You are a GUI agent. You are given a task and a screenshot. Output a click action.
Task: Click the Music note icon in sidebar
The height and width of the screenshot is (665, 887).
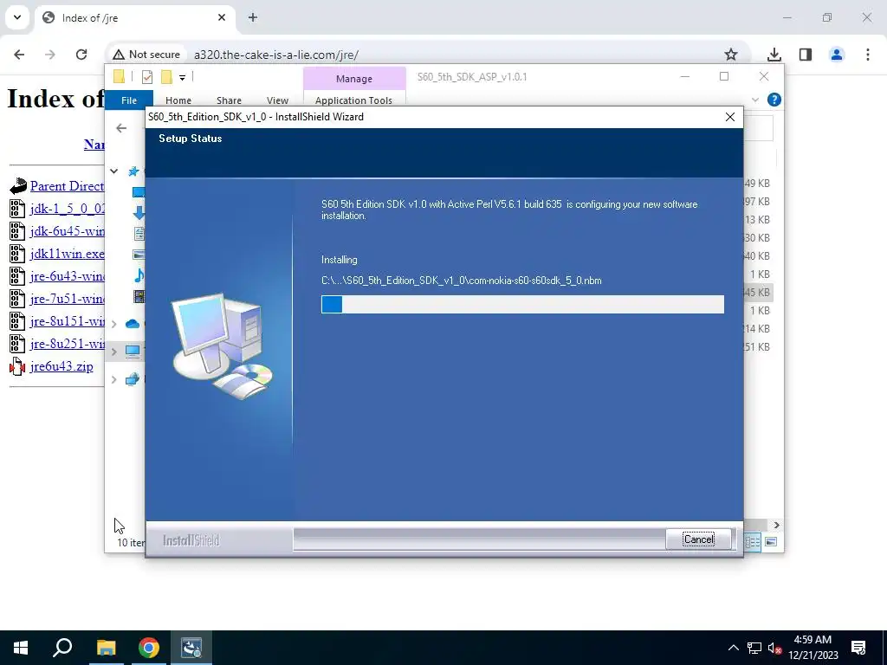pyautogui.click(x=139, y=275)
